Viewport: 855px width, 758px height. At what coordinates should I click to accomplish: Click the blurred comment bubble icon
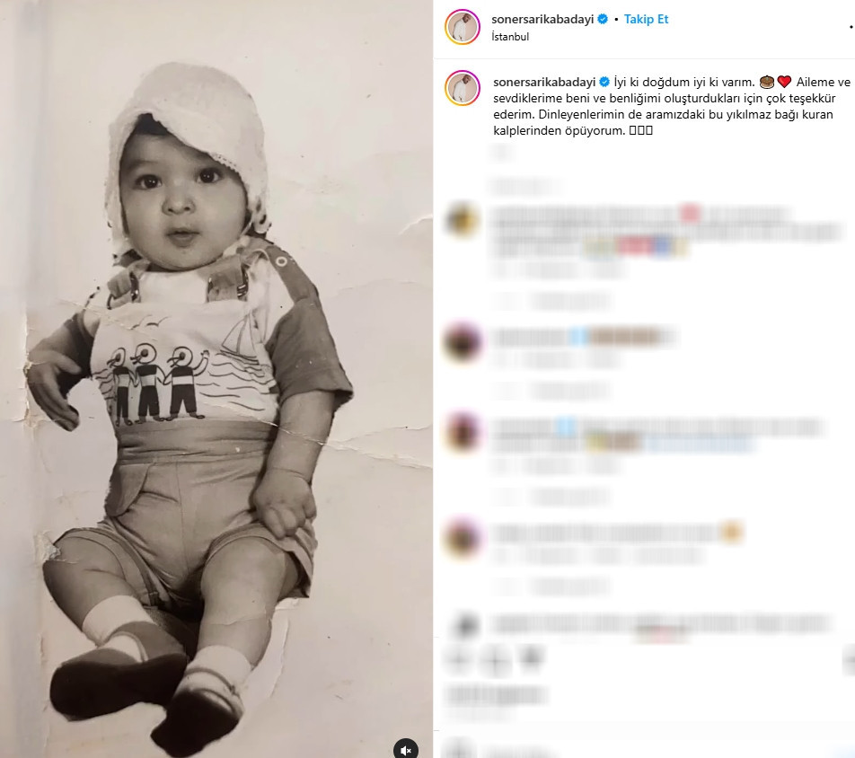click(x=495, y=661)
